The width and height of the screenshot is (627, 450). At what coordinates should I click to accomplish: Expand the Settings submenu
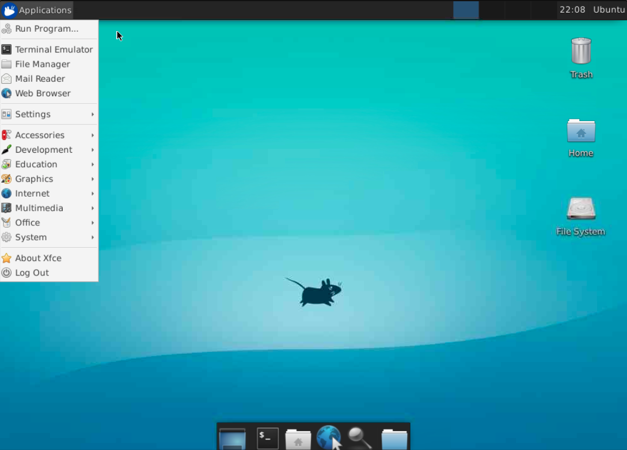(49, 115)
